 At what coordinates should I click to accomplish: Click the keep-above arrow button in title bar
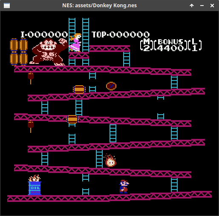click(192, 6)
